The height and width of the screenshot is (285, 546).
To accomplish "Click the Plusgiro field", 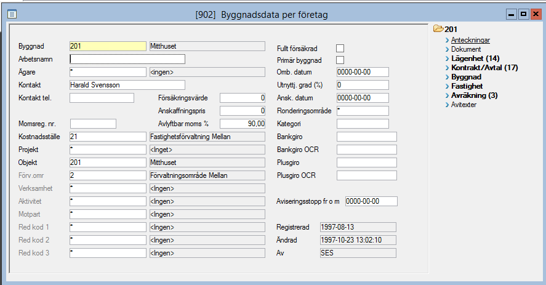I will (367, 163).
